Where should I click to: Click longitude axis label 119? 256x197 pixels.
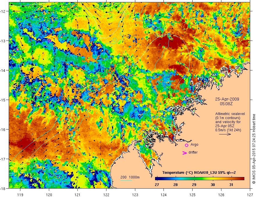click(x=20, y=195)
